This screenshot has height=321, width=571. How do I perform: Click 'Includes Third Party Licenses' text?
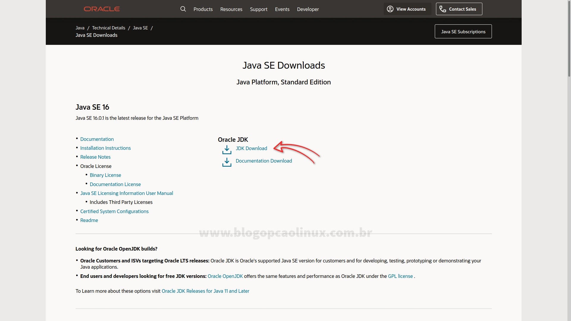point(121,202)
